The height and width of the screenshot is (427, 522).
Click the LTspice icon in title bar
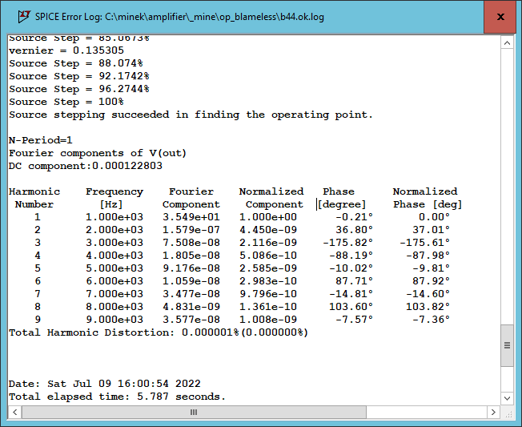pyautogui.click(x=24, y=16)
